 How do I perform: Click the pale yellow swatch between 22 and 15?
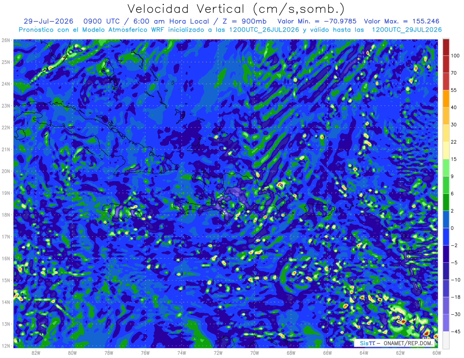click(446, 150)
